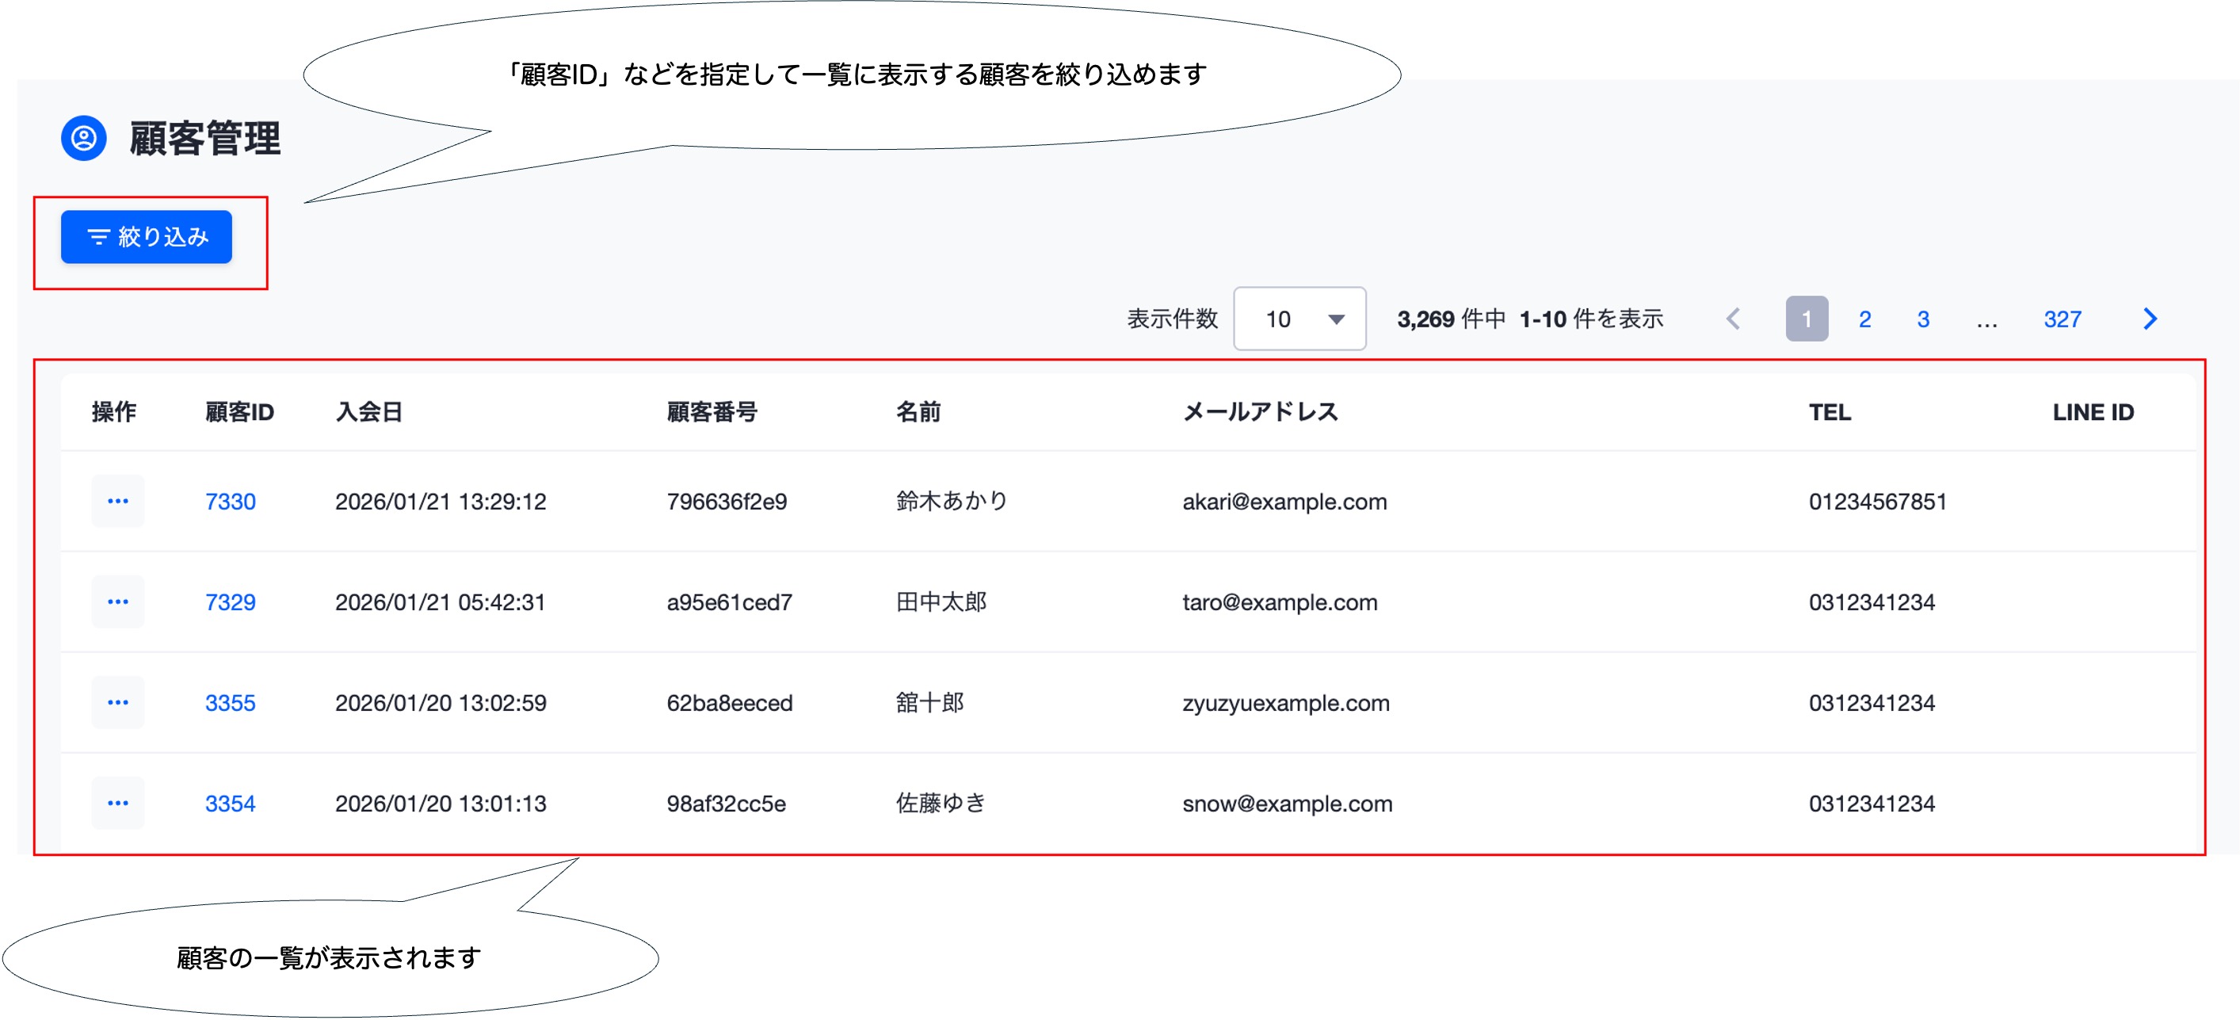2240x1020 pixels.
Task: Open actions menu for customer 7330
Action: [118, 501]
